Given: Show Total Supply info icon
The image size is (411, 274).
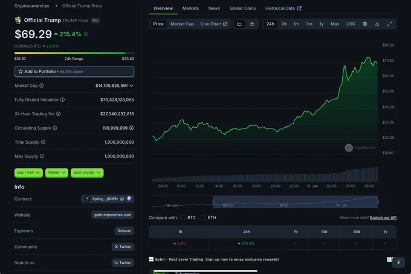Looking at the screenshot, I should pos(44,142).
